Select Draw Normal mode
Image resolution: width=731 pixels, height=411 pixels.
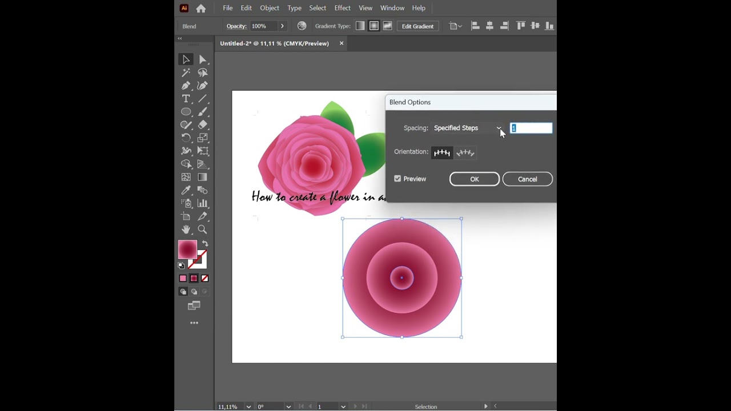point(183,292)
